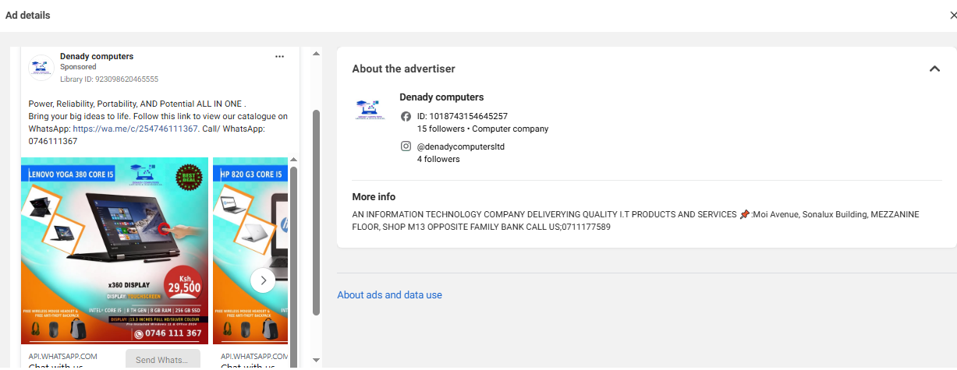Click the up arrow of the carousel scrollbar

pos(293,160)
